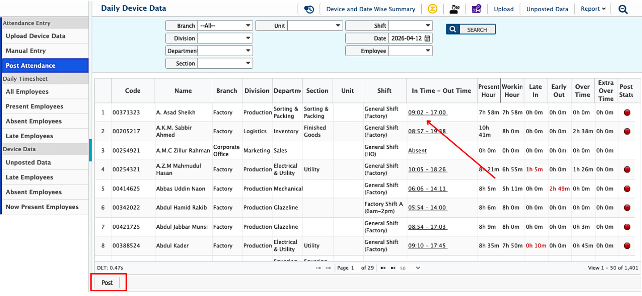Click the zoom-out magnifier icon

coord(623,9)
